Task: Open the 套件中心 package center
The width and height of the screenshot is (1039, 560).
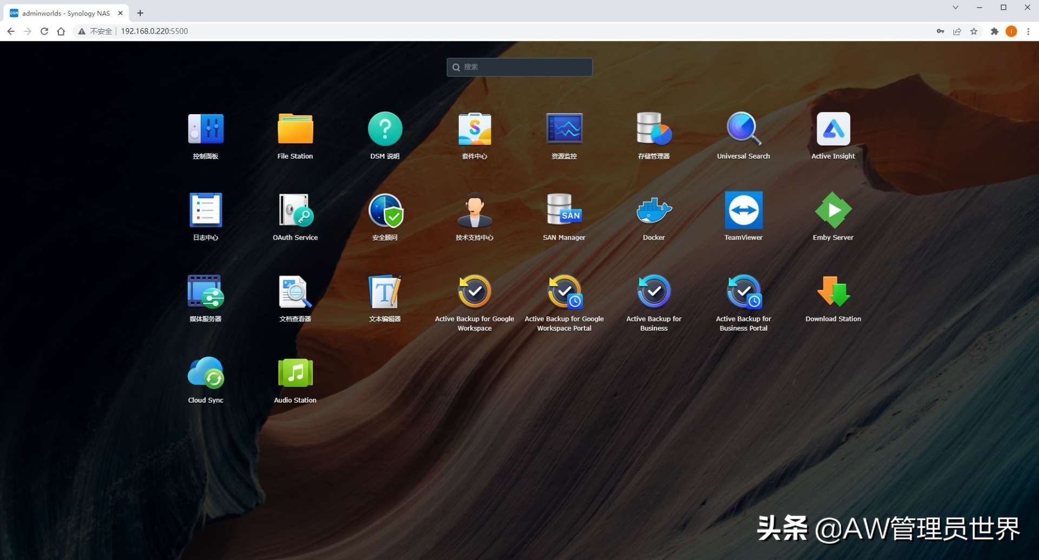Action: 474,129
